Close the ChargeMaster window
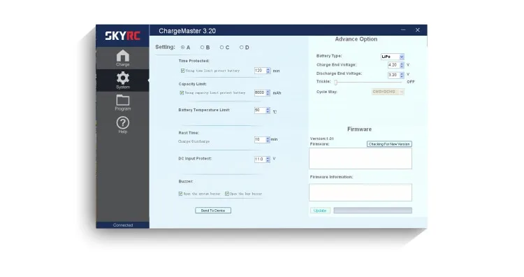Viewport: 524px width, 277px height. (417, 30)
